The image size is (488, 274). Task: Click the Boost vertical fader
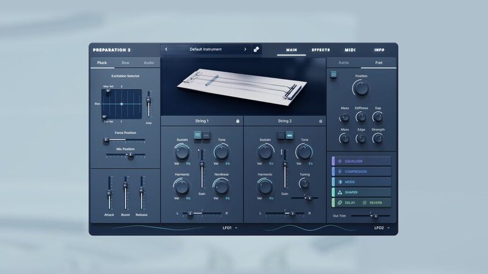[126, 192]
